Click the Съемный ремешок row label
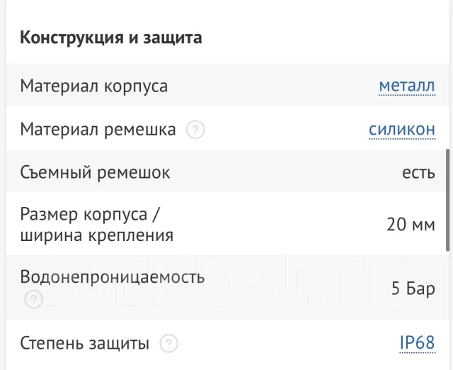The width and height of the screenshot is (453, 370). click(95, 172)
